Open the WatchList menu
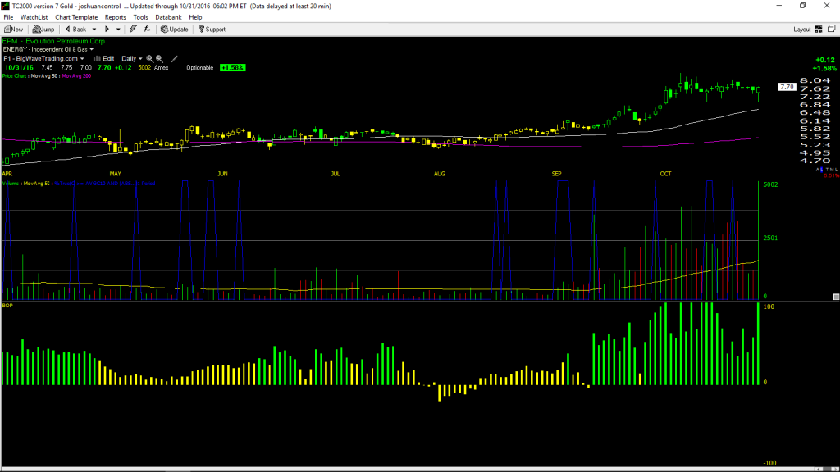 pos(34,17)
